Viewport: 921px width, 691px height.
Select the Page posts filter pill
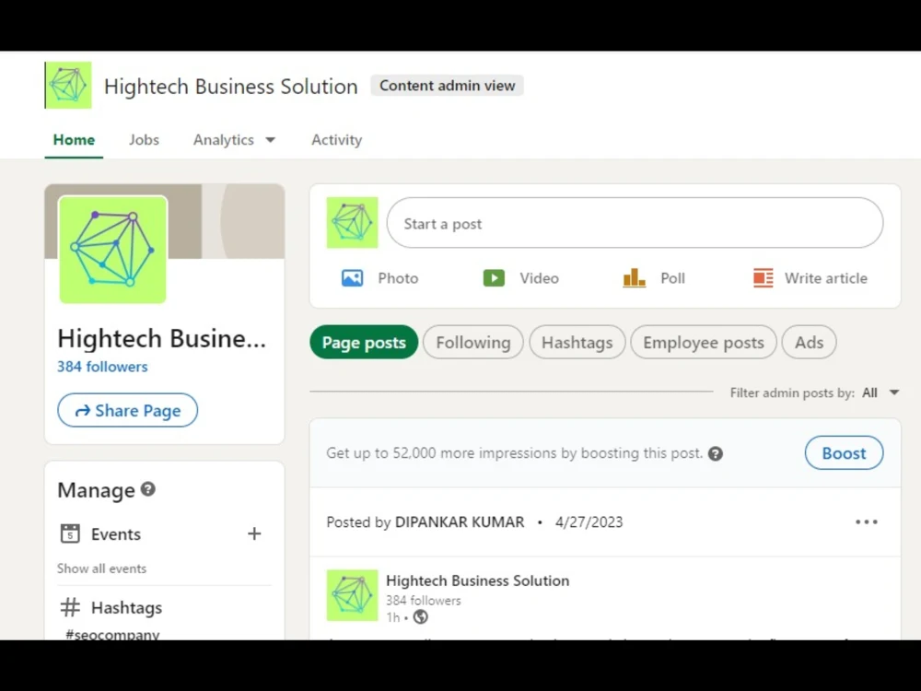coord(363,342)
